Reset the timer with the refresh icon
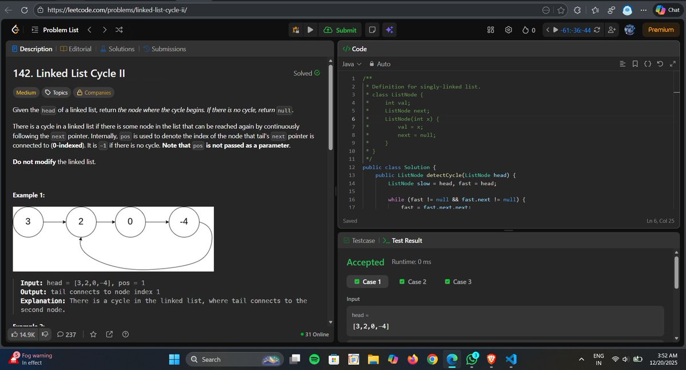Image resolution: width=686 pixels, height=370 pixels. (597, 30)
